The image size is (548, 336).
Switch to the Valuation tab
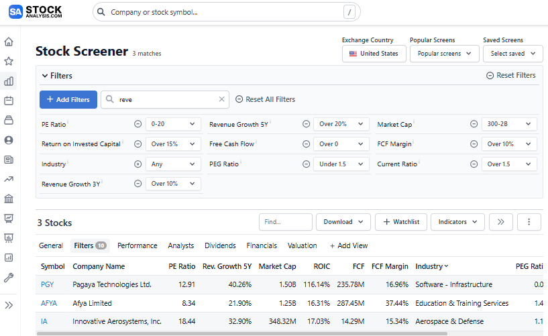(x=303, y=245)
